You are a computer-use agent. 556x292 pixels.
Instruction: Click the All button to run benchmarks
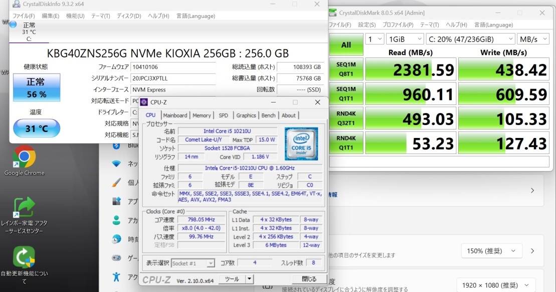(346, 44)
